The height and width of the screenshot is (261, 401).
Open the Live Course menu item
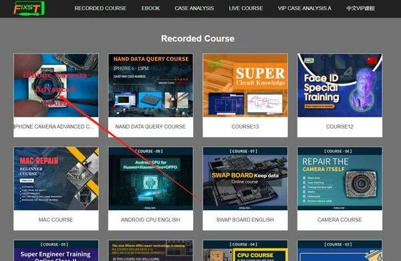point(246,8)
